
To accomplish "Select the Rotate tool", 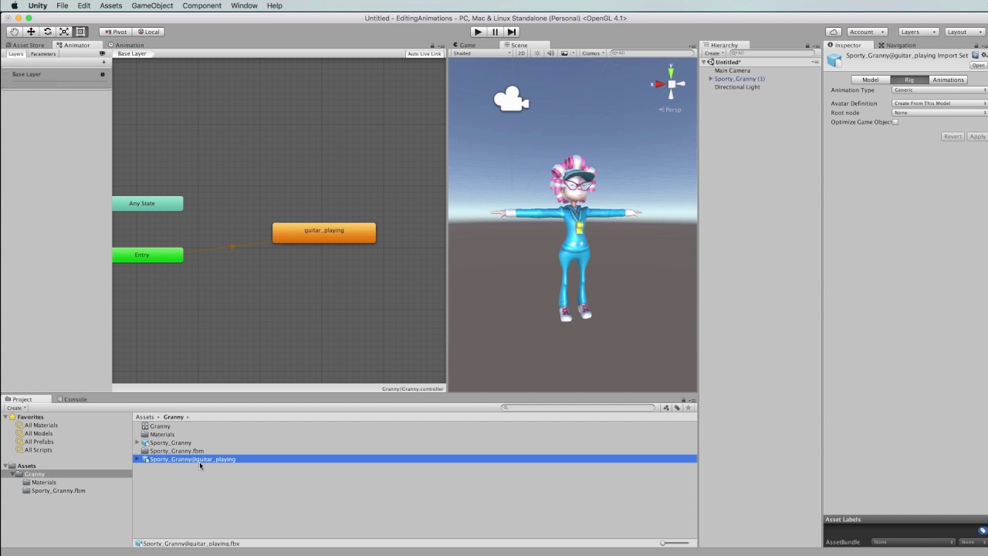I will [x=48, y=32].
